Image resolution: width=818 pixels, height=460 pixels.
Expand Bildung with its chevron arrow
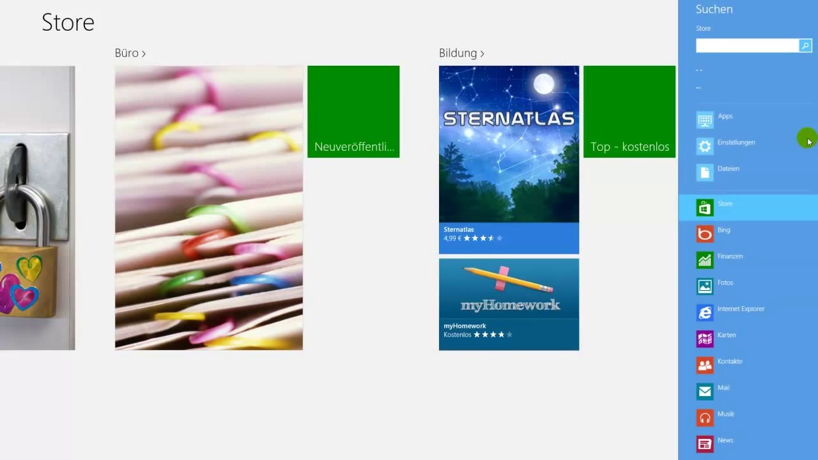pos(482,54)
